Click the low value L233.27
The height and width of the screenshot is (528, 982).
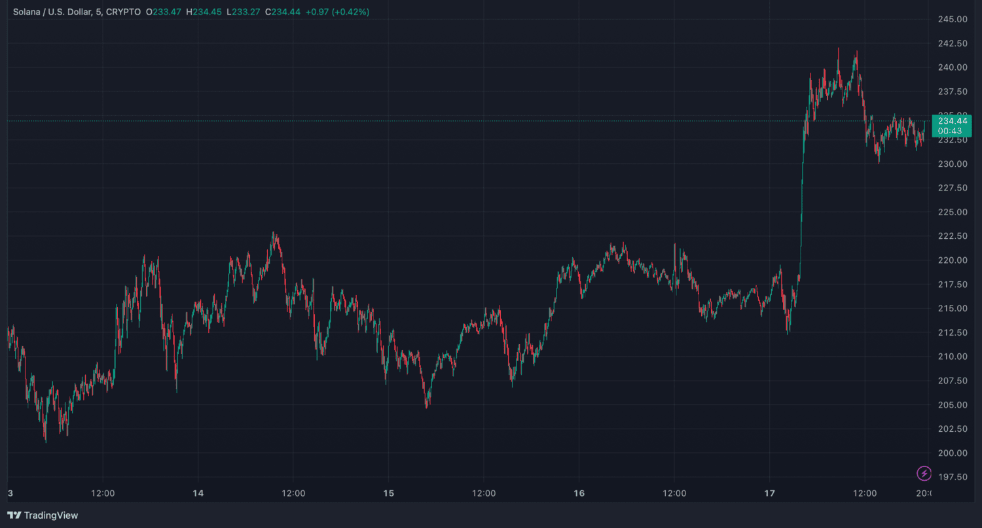coord(242,12)
